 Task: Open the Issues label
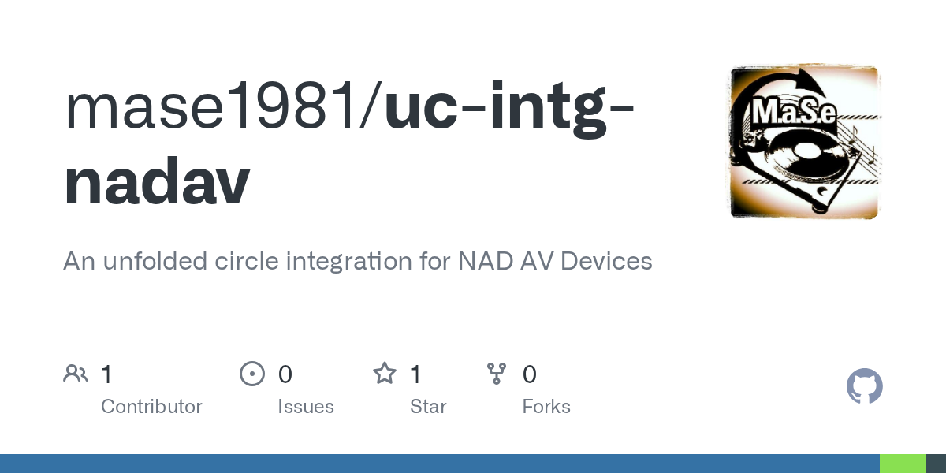(x=305, y=407)
